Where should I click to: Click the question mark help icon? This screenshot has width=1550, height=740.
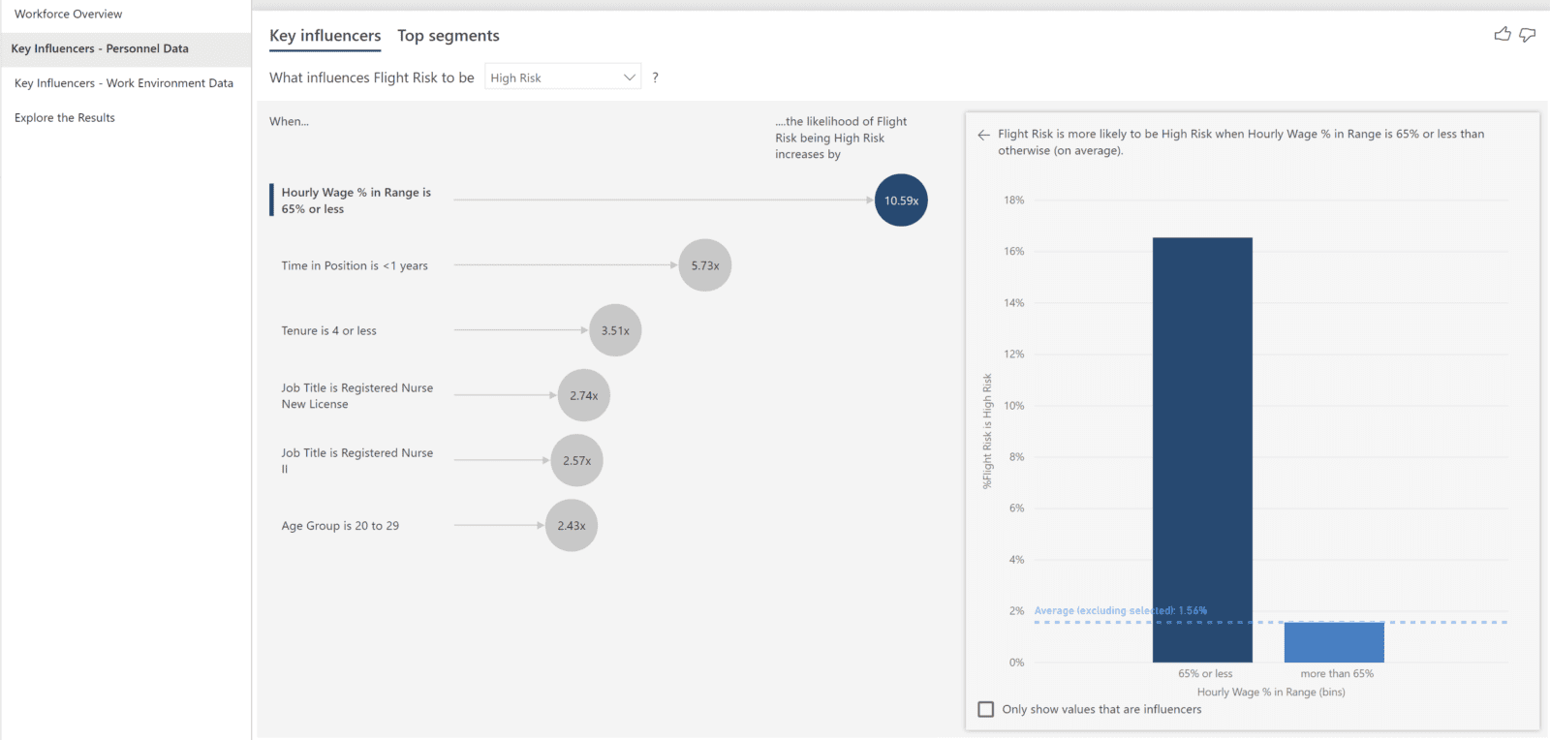click(656, 77)
